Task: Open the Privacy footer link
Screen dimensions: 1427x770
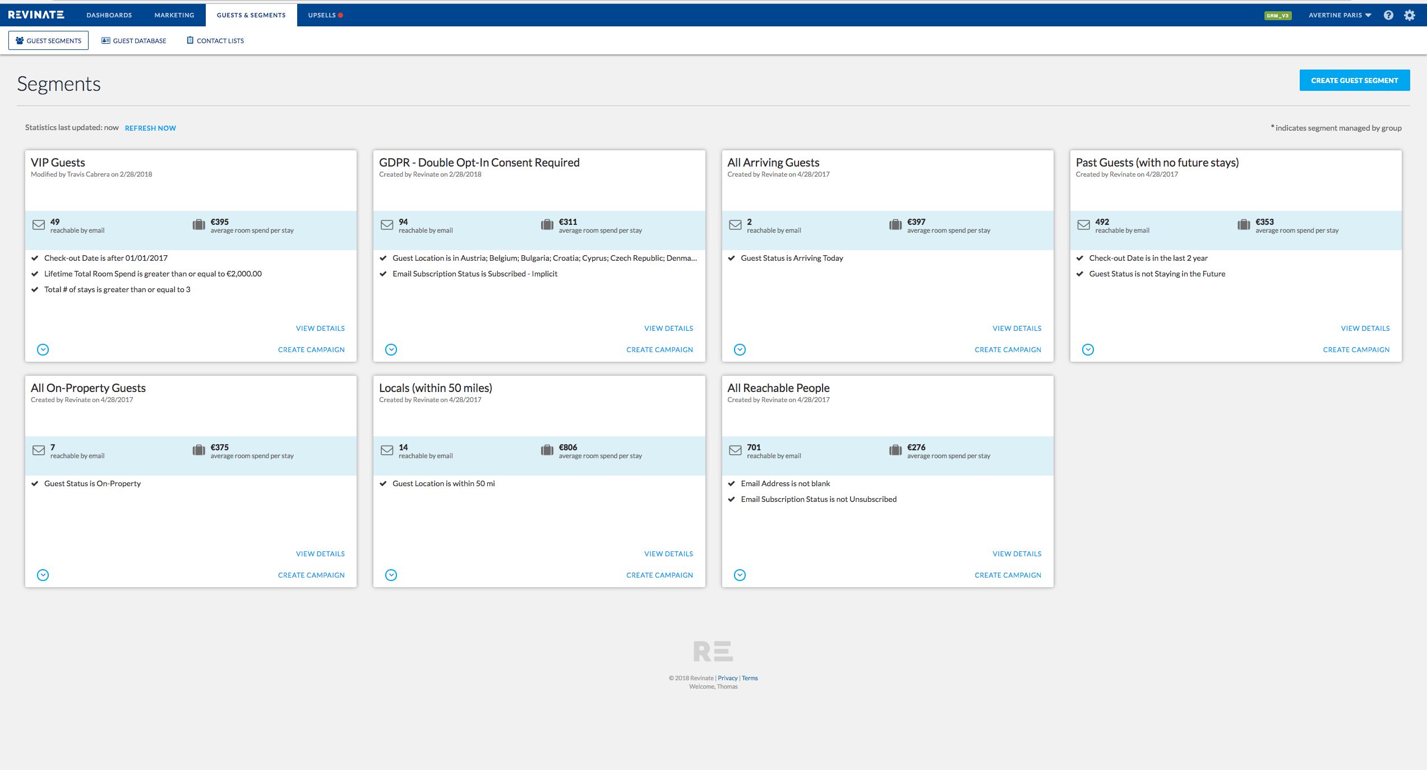Action: [x=727, y=678]
